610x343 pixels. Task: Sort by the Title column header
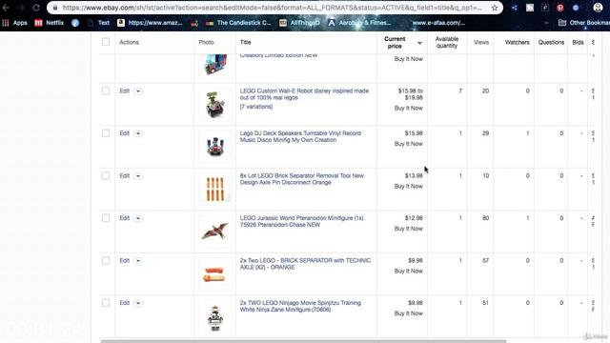tap(246, 42)
